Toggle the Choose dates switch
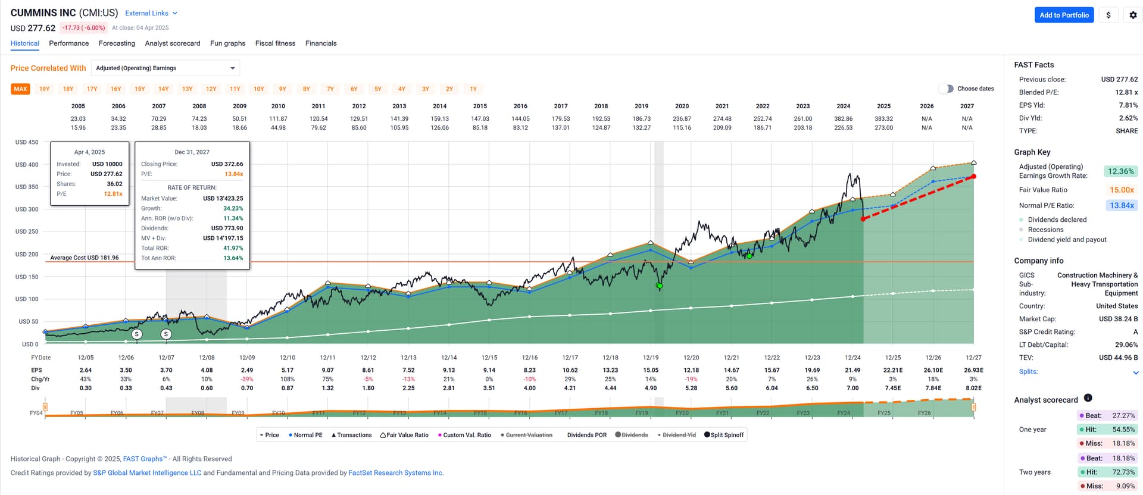Image resolution: width=1143 pixels, height=495 pixels. pyautogui.click(x=946, y=89)
